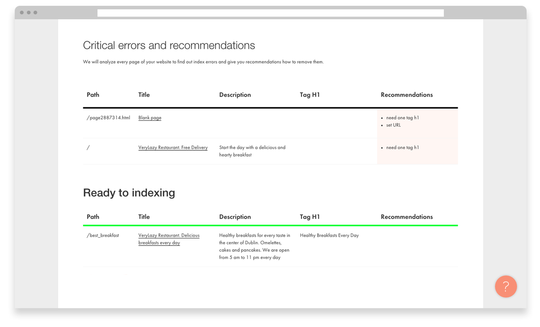The height and width of the screenshot is (327, 540).
Task: Select the /page2887314.html path entry
Action: 108,118
